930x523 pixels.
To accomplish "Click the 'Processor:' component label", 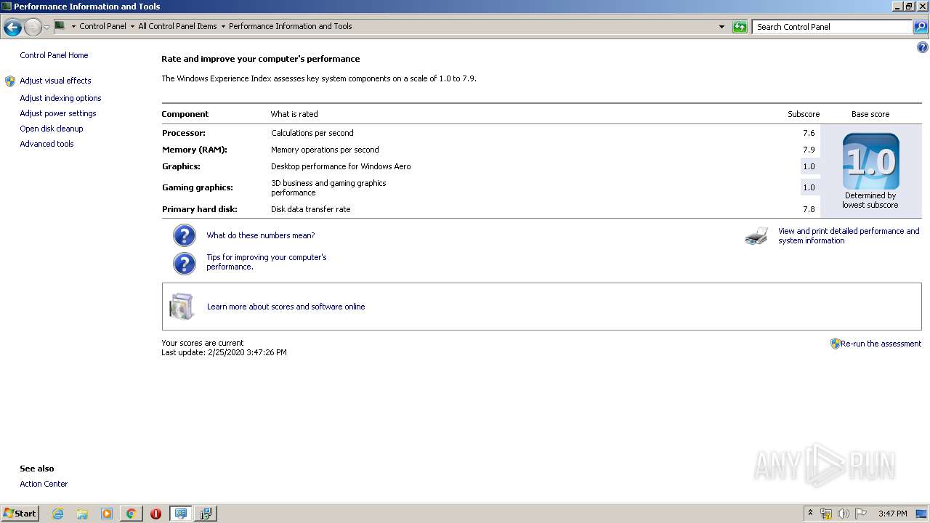I will click(184, 133).
